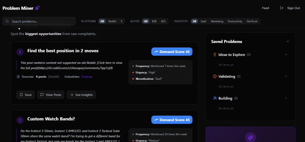Click the Sign Out arrow icon
The height and width of the screenshot is (142, 305).
click(x=281, y=8)
